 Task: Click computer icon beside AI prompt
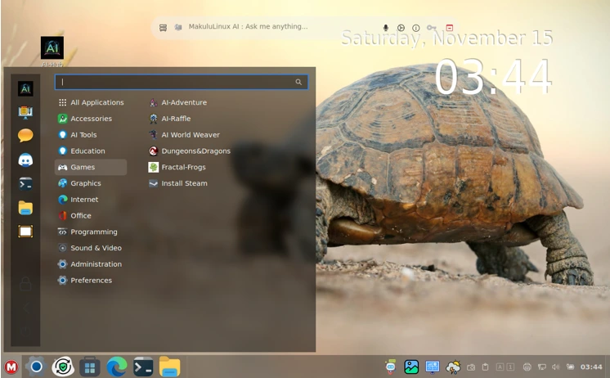pyautogui.click(x=178, y=27)
